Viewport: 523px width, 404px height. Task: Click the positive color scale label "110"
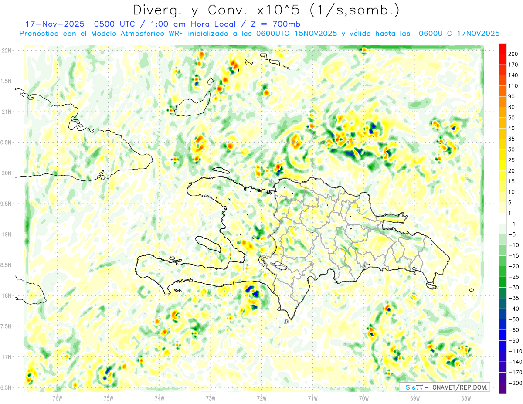(514, 86)
